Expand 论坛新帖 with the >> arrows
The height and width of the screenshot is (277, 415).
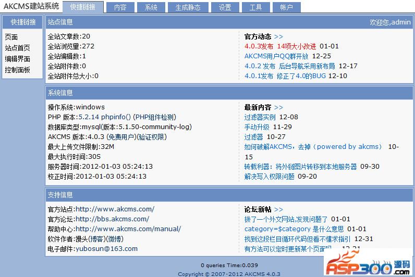(x=278, y=210)
